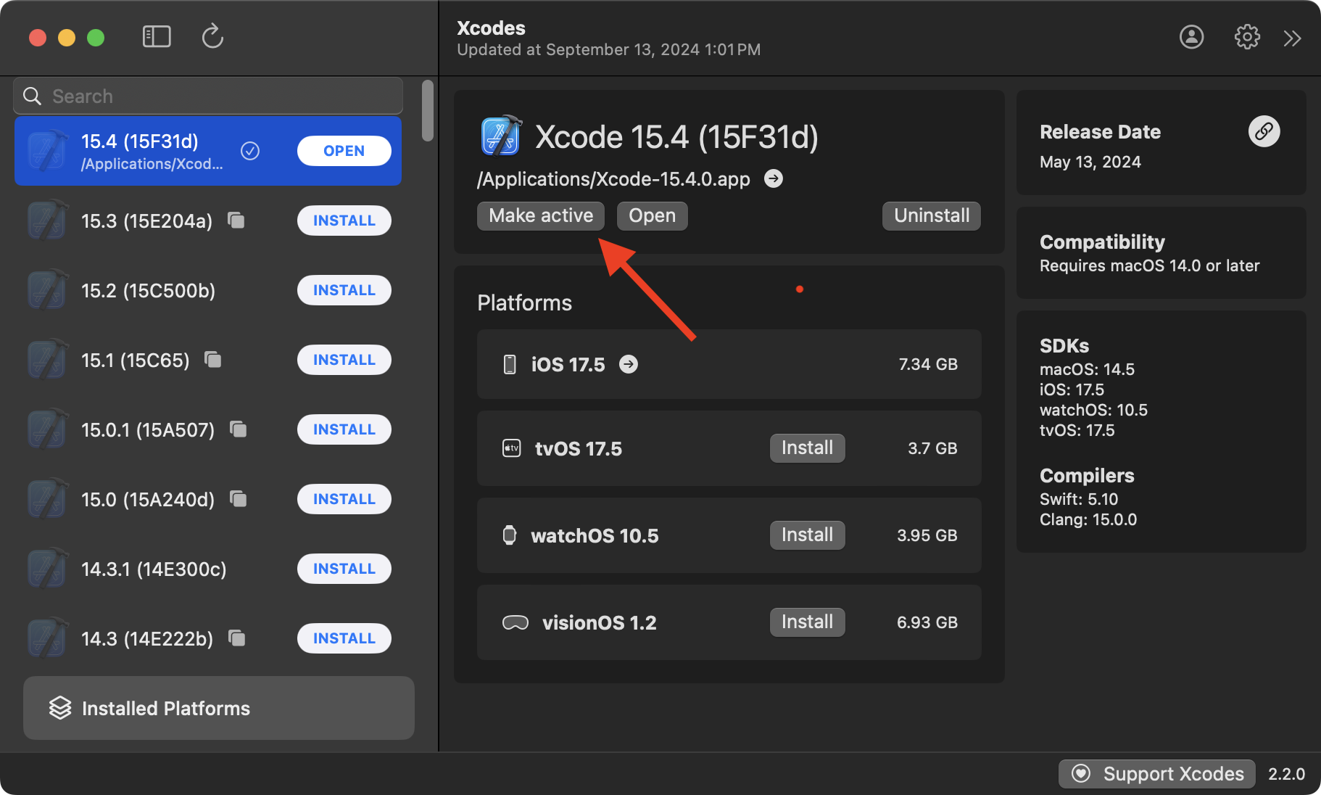Expand the toolbar overflow chevrons
1321x795 pixels.
1292,38
